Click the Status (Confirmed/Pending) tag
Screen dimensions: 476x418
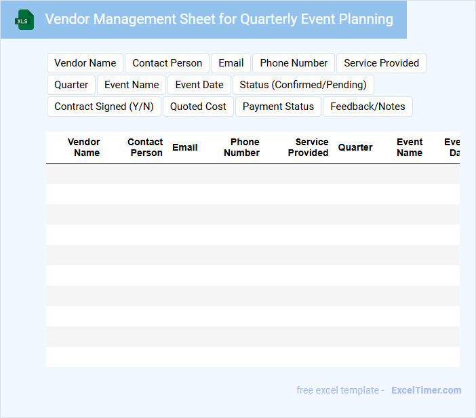coord(303,85)
